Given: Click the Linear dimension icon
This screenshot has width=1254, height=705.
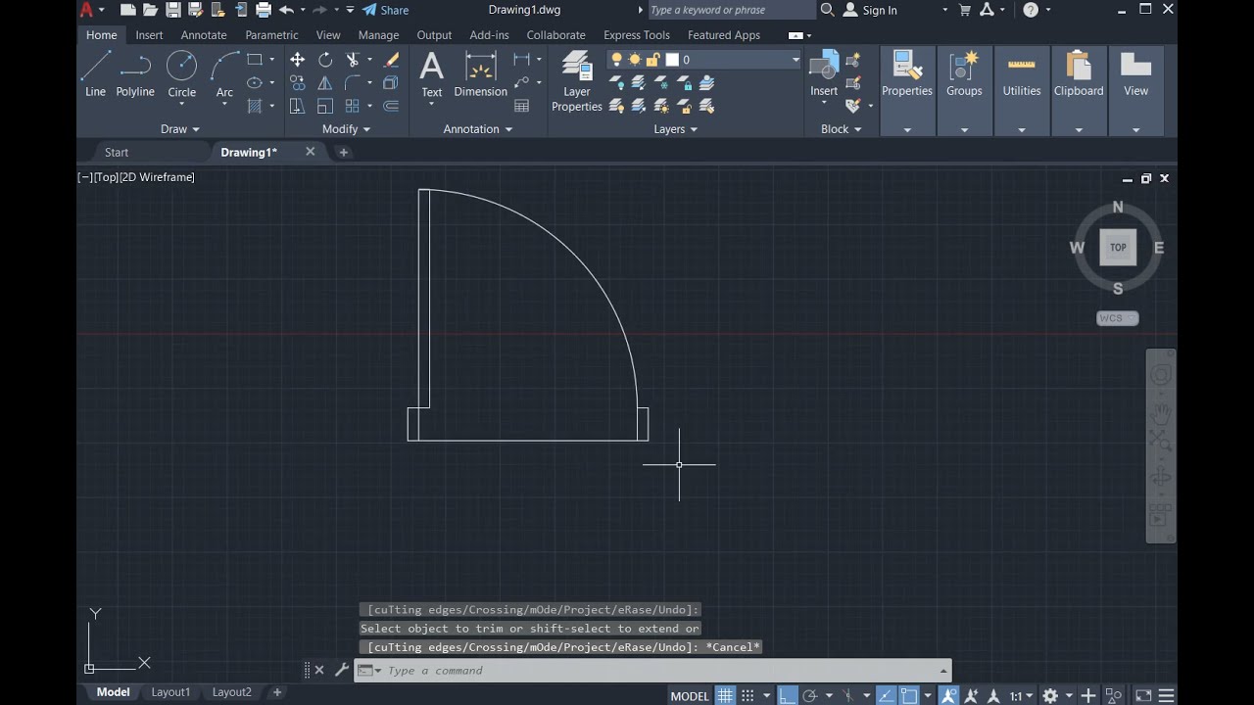Looking at the screenshot, I should 522,60.
